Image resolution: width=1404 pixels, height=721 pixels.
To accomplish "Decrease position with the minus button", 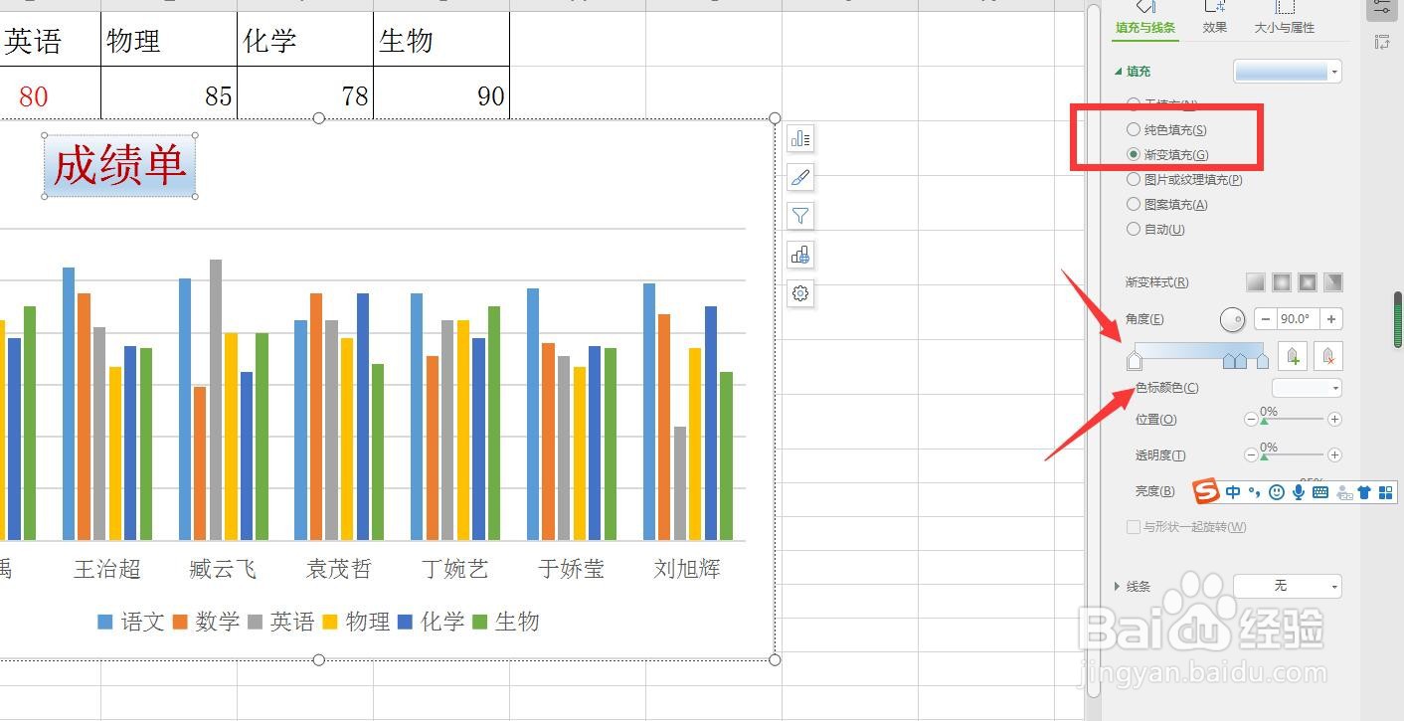I will pos(1251,420).
